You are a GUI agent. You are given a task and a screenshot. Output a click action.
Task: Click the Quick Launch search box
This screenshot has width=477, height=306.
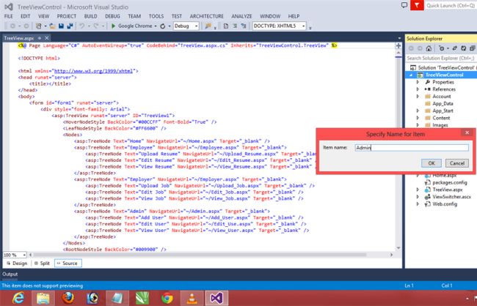pyautogui.click(x=451, y=5)
